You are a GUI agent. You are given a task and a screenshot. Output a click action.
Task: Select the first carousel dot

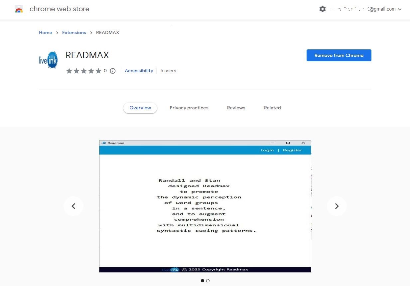203,281
